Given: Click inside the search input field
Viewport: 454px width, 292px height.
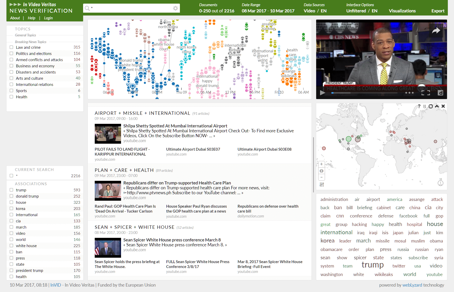Looking at the screenshot, I should (x=129, y=8).
